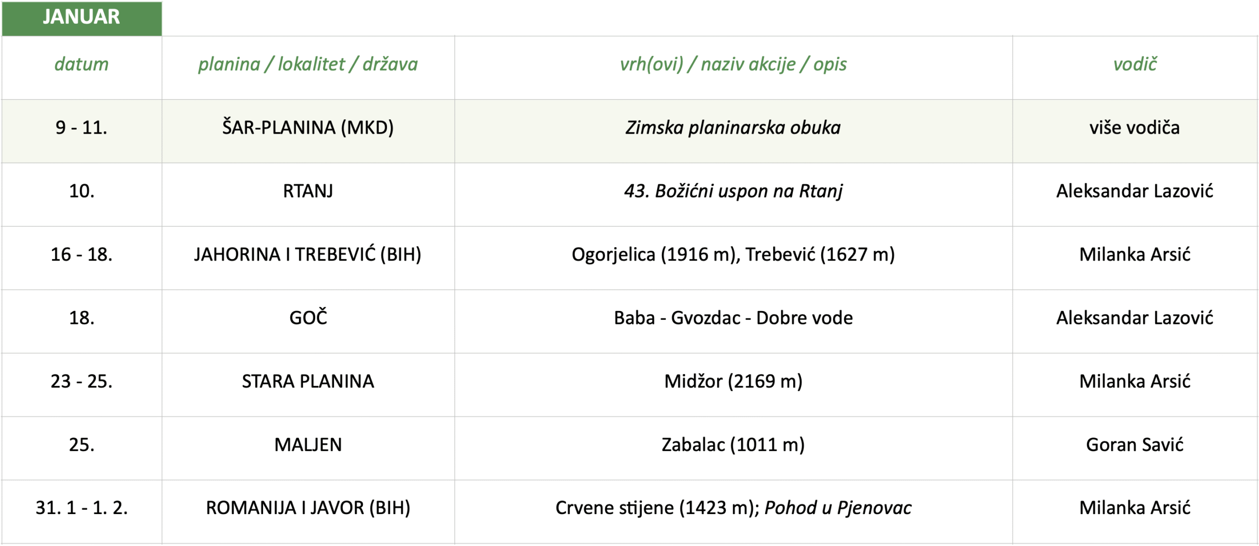Click the Midžor (2169 m) peak cell
Screen dimensions: 1259x546
point(733,381)
